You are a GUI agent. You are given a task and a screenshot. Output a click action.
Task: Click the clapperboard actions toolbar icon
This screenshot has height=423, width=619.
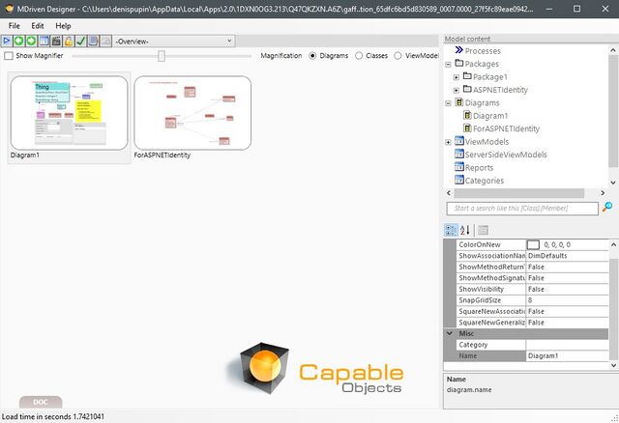click(56, 41)
